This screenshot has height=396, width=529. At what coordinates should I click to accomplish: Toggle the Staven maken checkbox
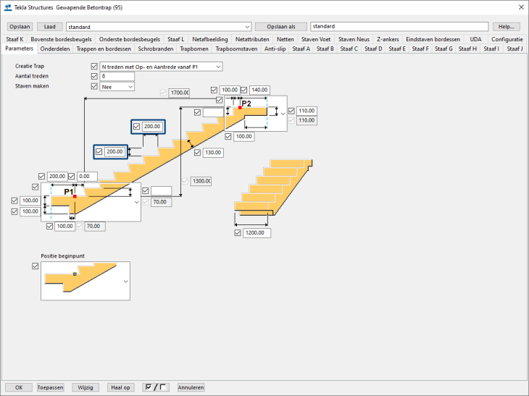pos(94,86)
